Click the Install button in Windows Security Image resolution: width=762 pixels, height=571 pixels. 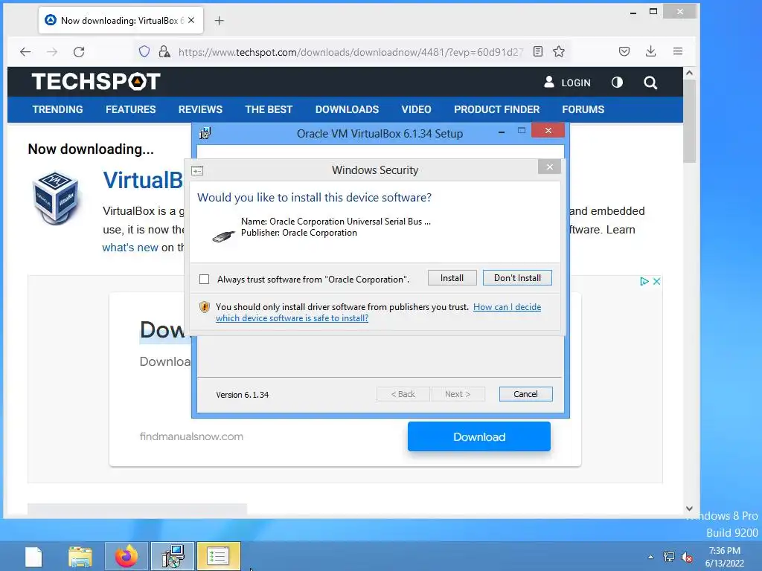coord(452,278)
